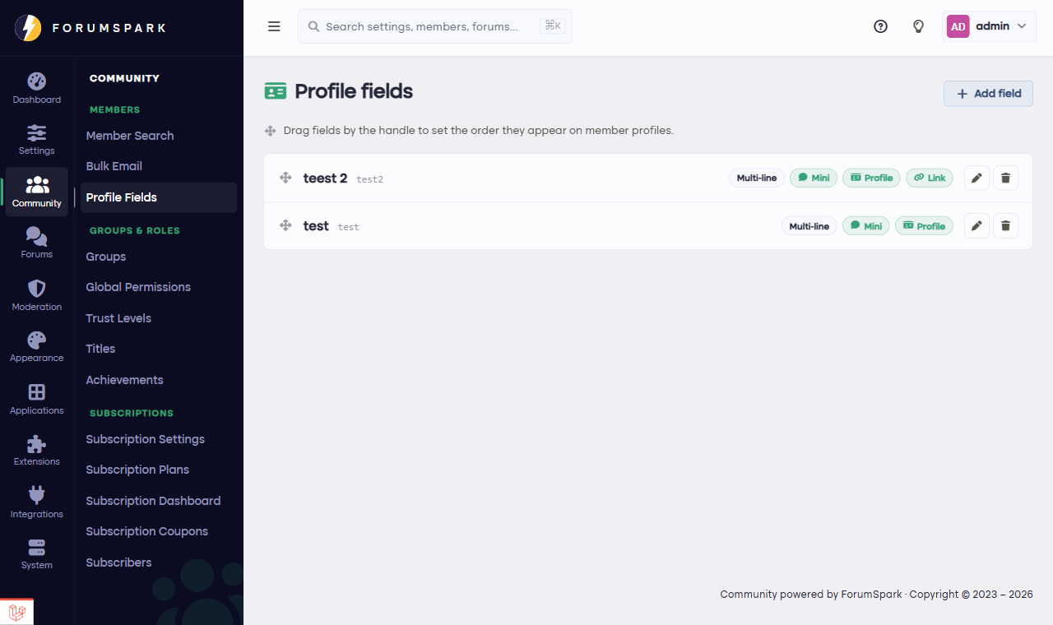Click the Multi-line badge on test row
The width and height of the screenshot is (1053, 625).
(809, 225)
